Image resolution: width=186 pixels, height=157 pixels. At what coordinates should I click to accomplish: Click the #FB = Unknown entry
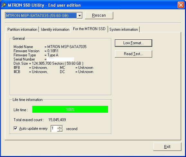tap(31, 68)
